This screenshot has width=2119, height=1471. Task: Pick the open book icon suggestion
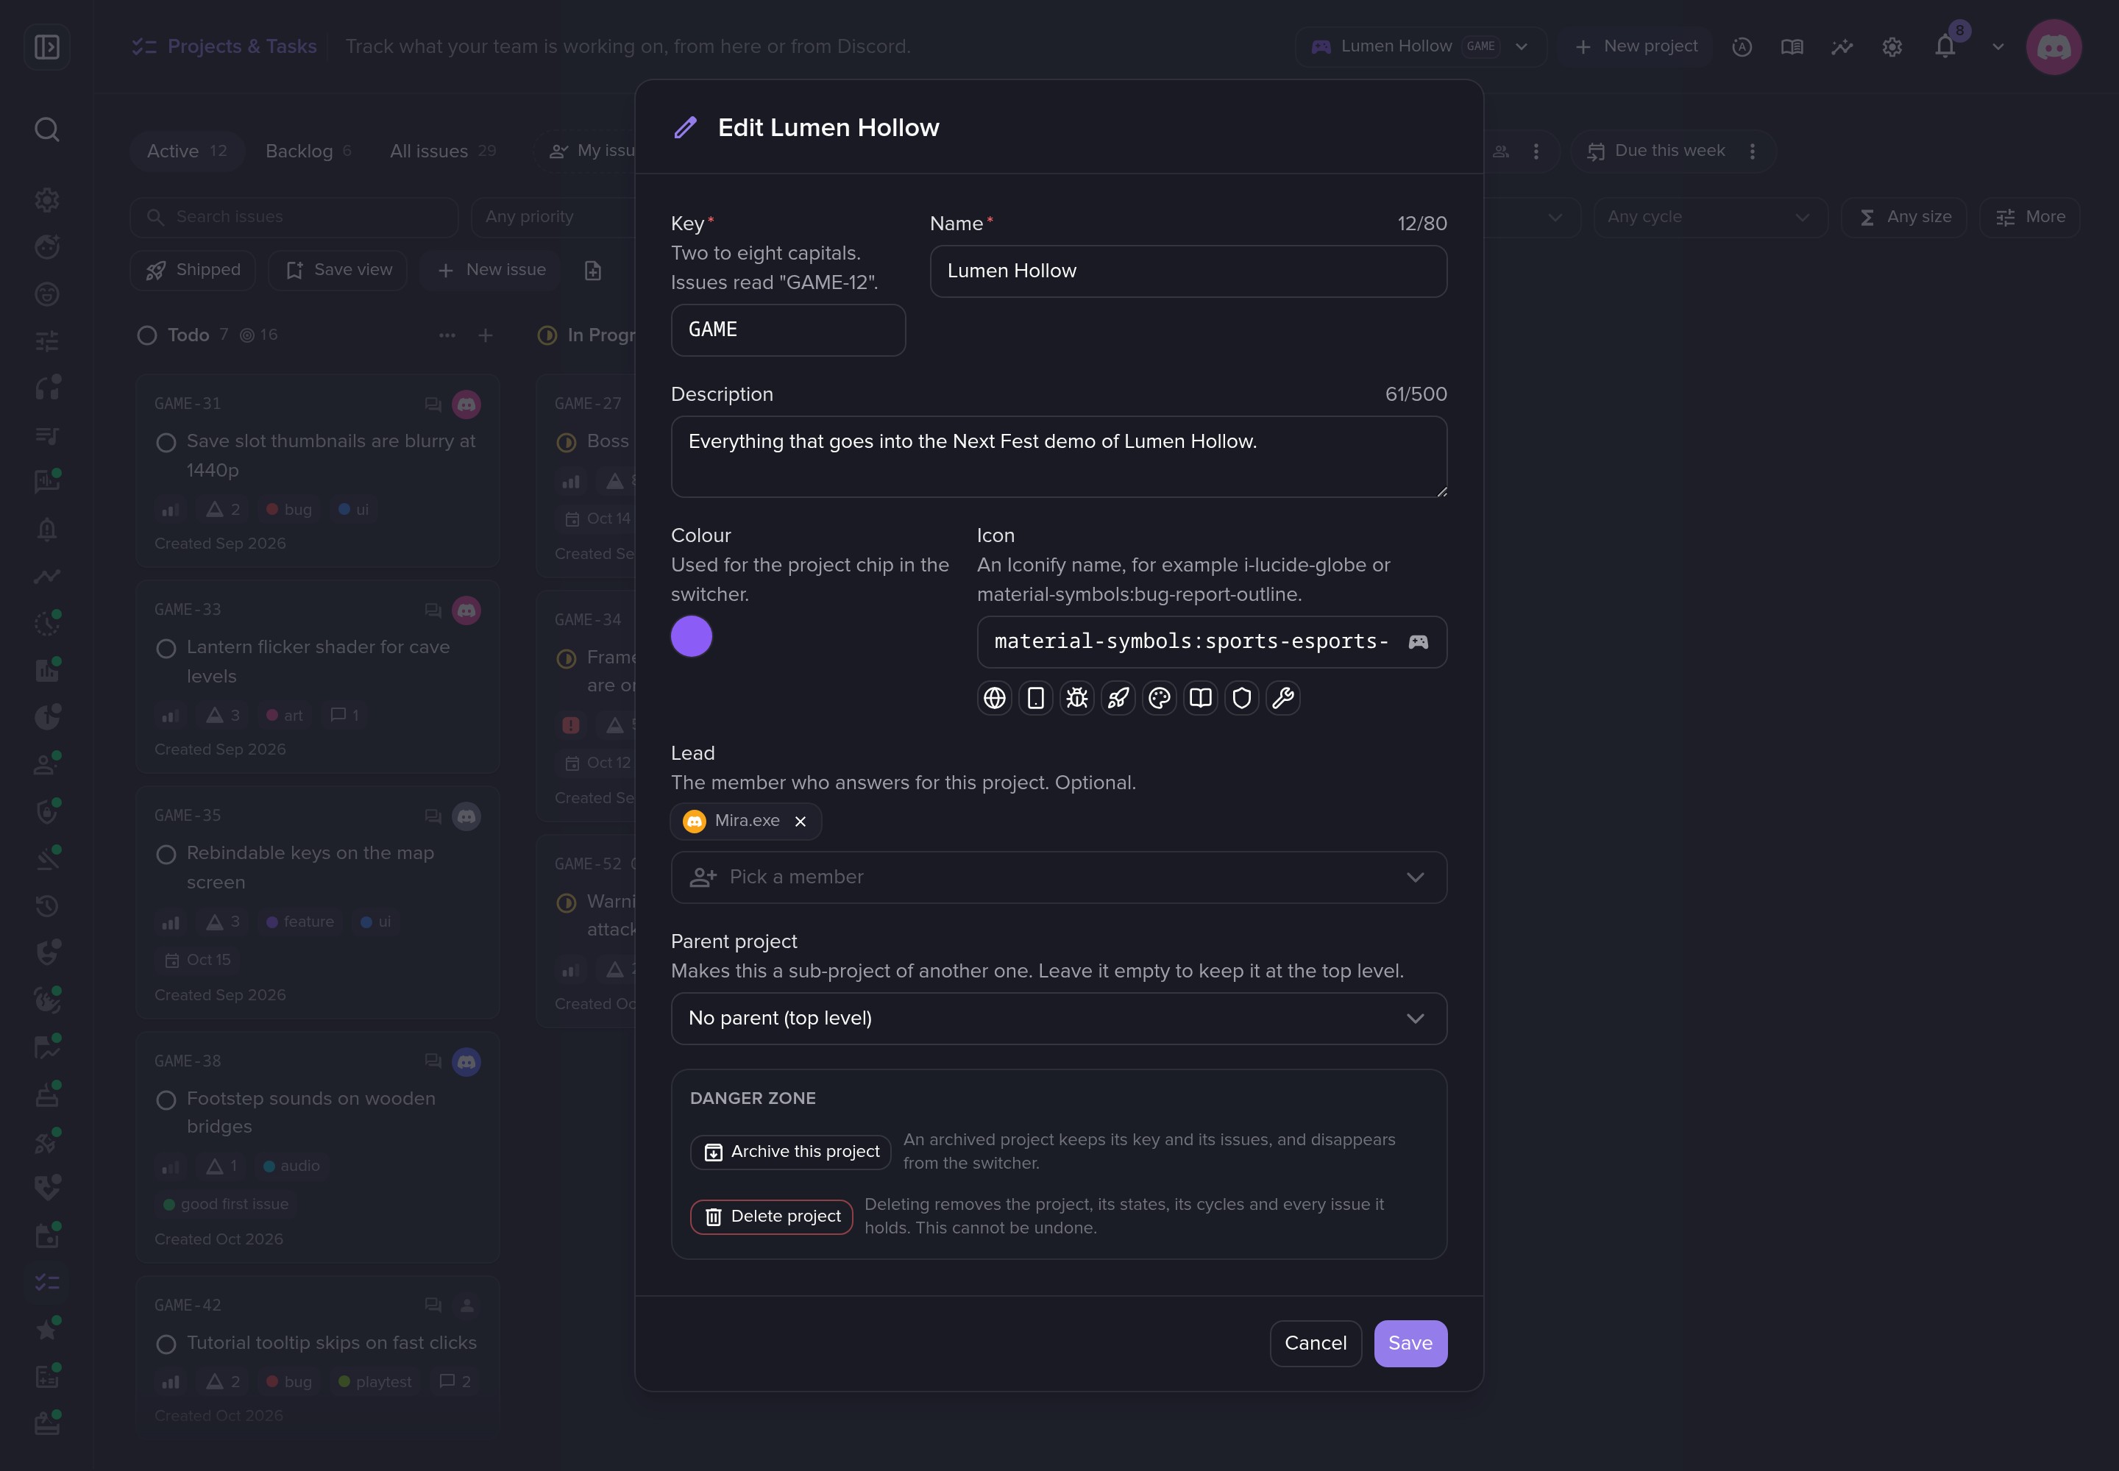1201,699
